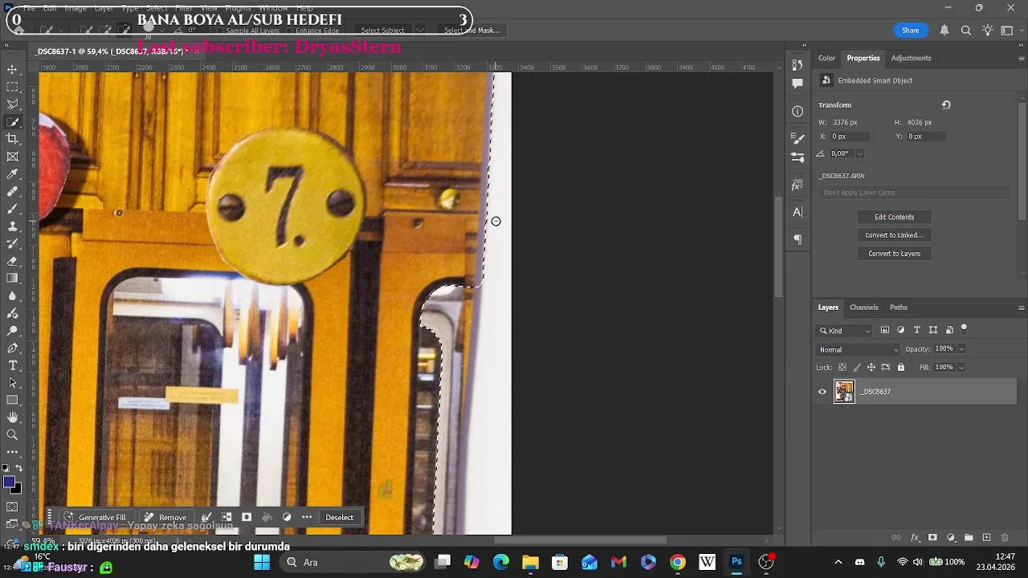Select the Rectangular Marquee tool
This screenshot has width=1028, height=578.
[x=13, y=87]
